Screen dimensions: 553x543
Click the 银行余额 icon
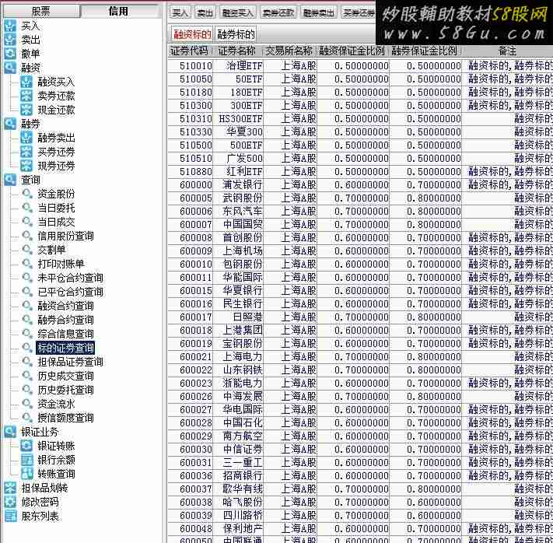(26, 460)
